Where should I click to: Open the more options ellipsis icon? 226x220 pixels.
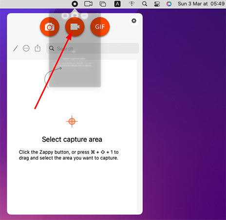[x=26, y=48]
